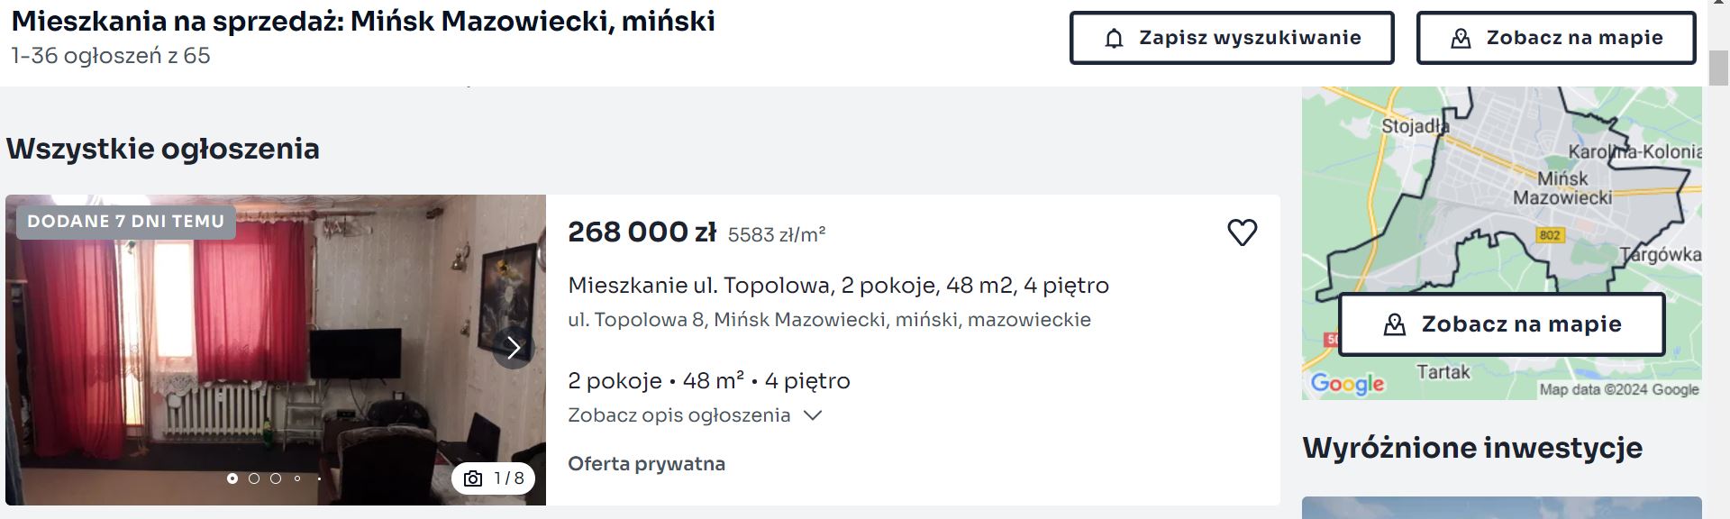
Task: Click the map pin icon on the map overlay button
Action: 1394,324
